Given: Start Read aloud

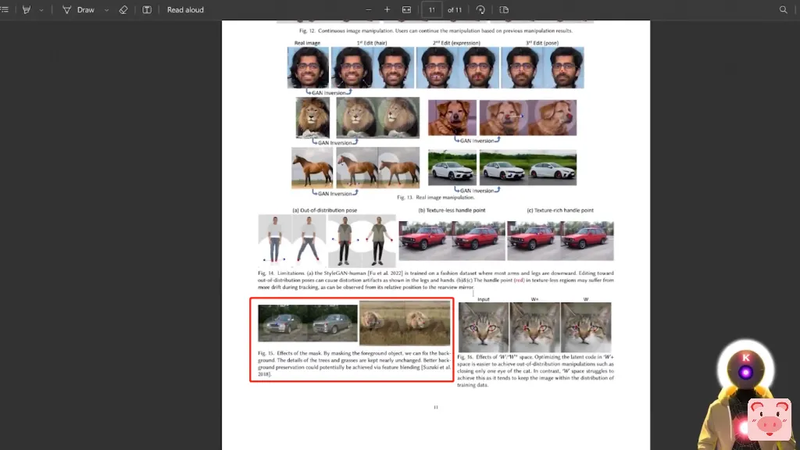Looking at the screenshot, I should (x=185, y=9).
